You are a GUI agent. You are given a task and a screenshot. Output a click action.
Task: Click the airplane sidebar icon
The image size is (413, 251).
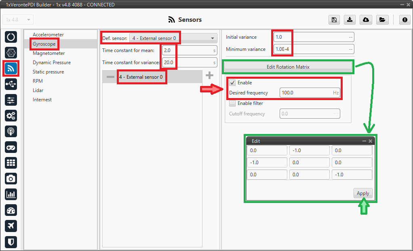pyautogui.click(x=11, y=226)
